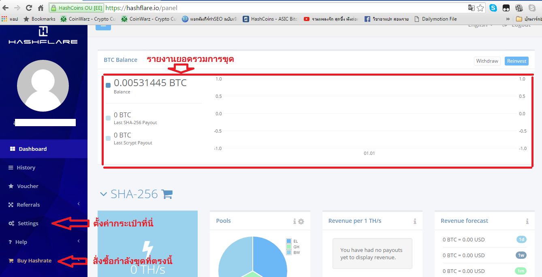Toggle the Last SHA-256 Payout legend marker
This screenshot has width=542, height=277.
[x=108, y=118]
